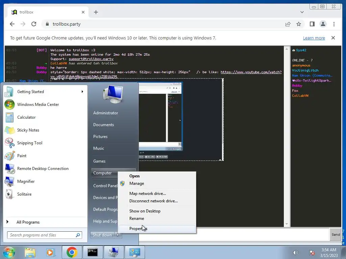Open Chrome three-dot menu
Viewport: 346px width, 259px height.
[x=334, y=24]
